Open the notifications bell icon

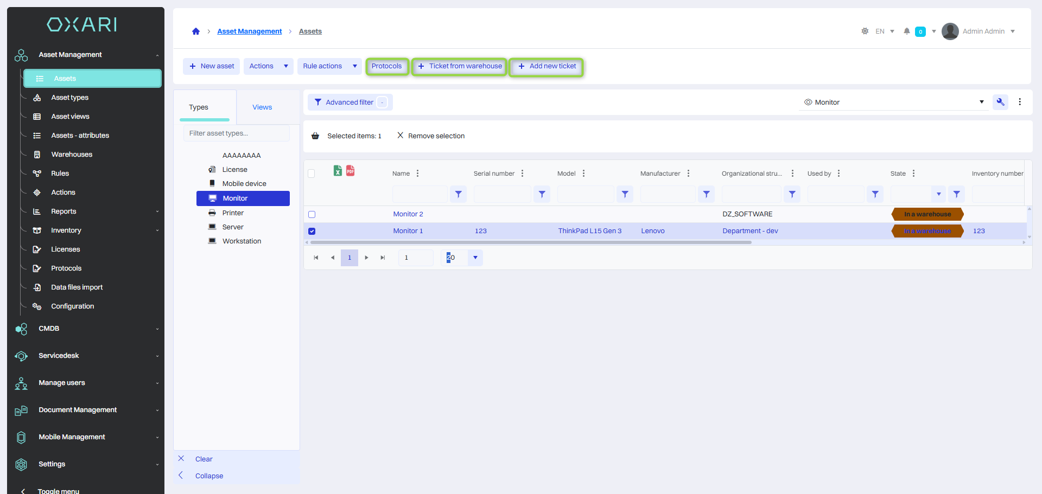pos(906,31)
